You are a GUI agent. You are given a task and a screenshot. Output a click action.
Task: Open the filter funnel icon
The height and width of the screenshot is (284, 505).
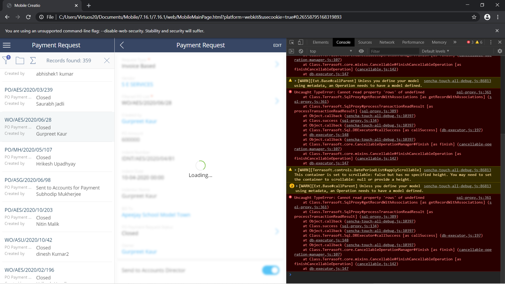(6, 60)
